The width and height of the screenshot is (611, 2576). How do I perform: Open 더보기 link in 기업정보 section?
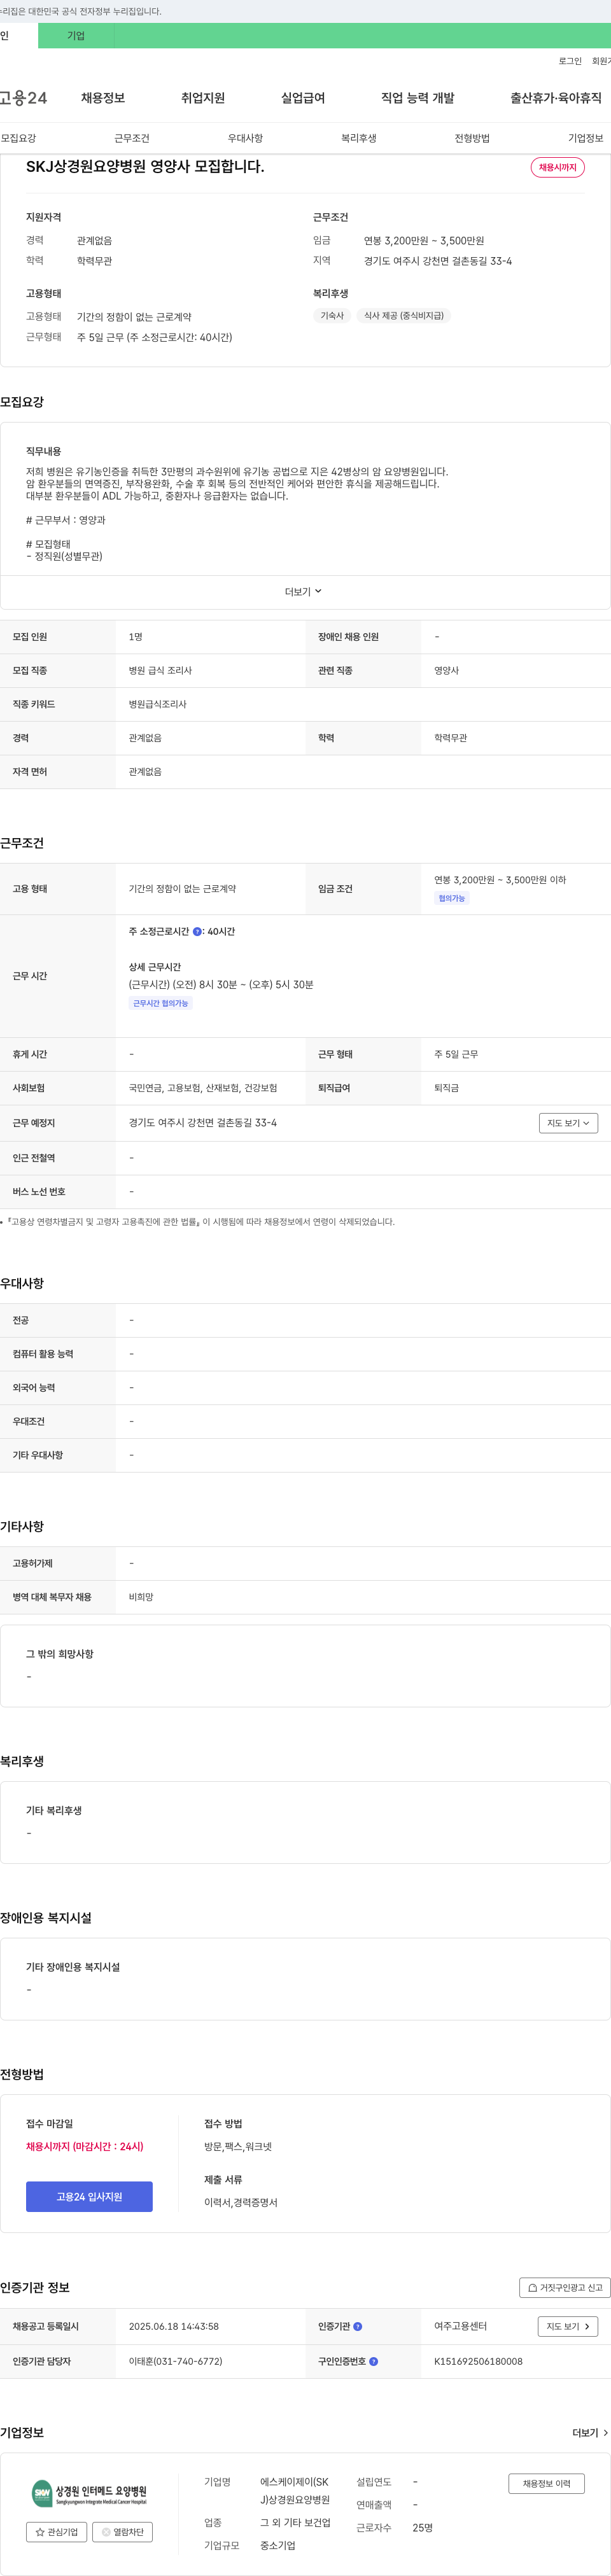590,2433
